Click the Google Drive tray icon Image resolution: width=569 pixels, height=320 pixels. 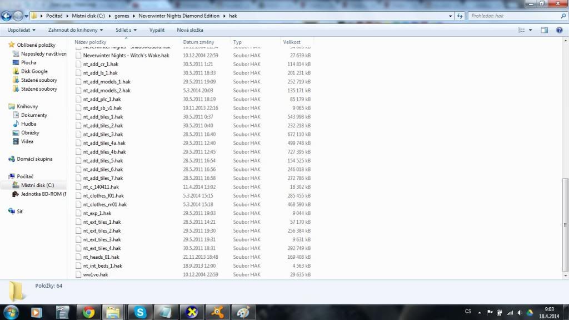(x=530, y=313)
